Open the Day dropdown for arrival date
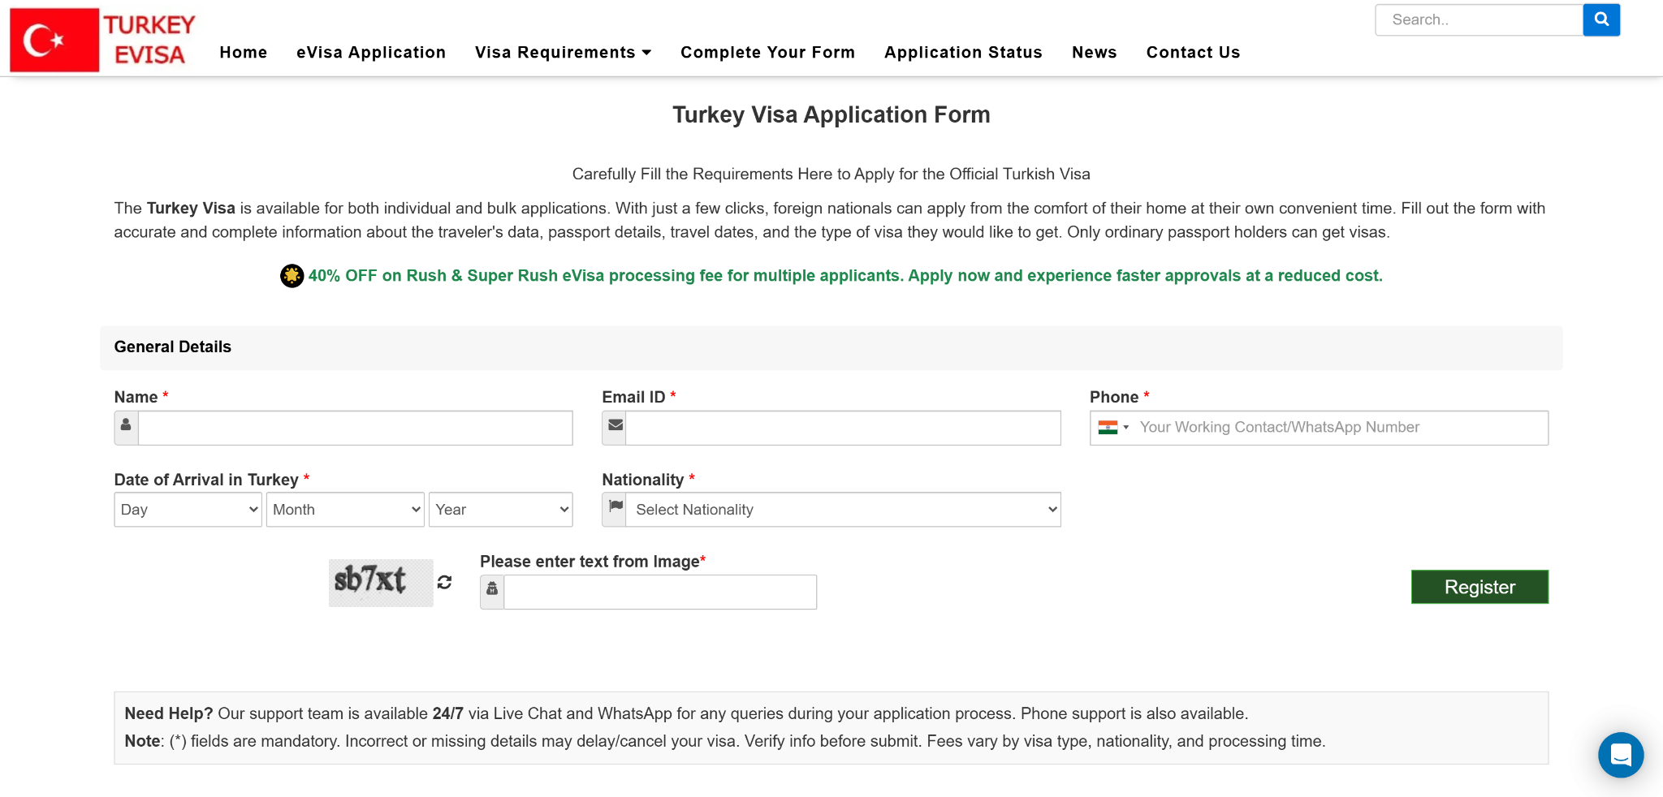 [x=188, y=510]
